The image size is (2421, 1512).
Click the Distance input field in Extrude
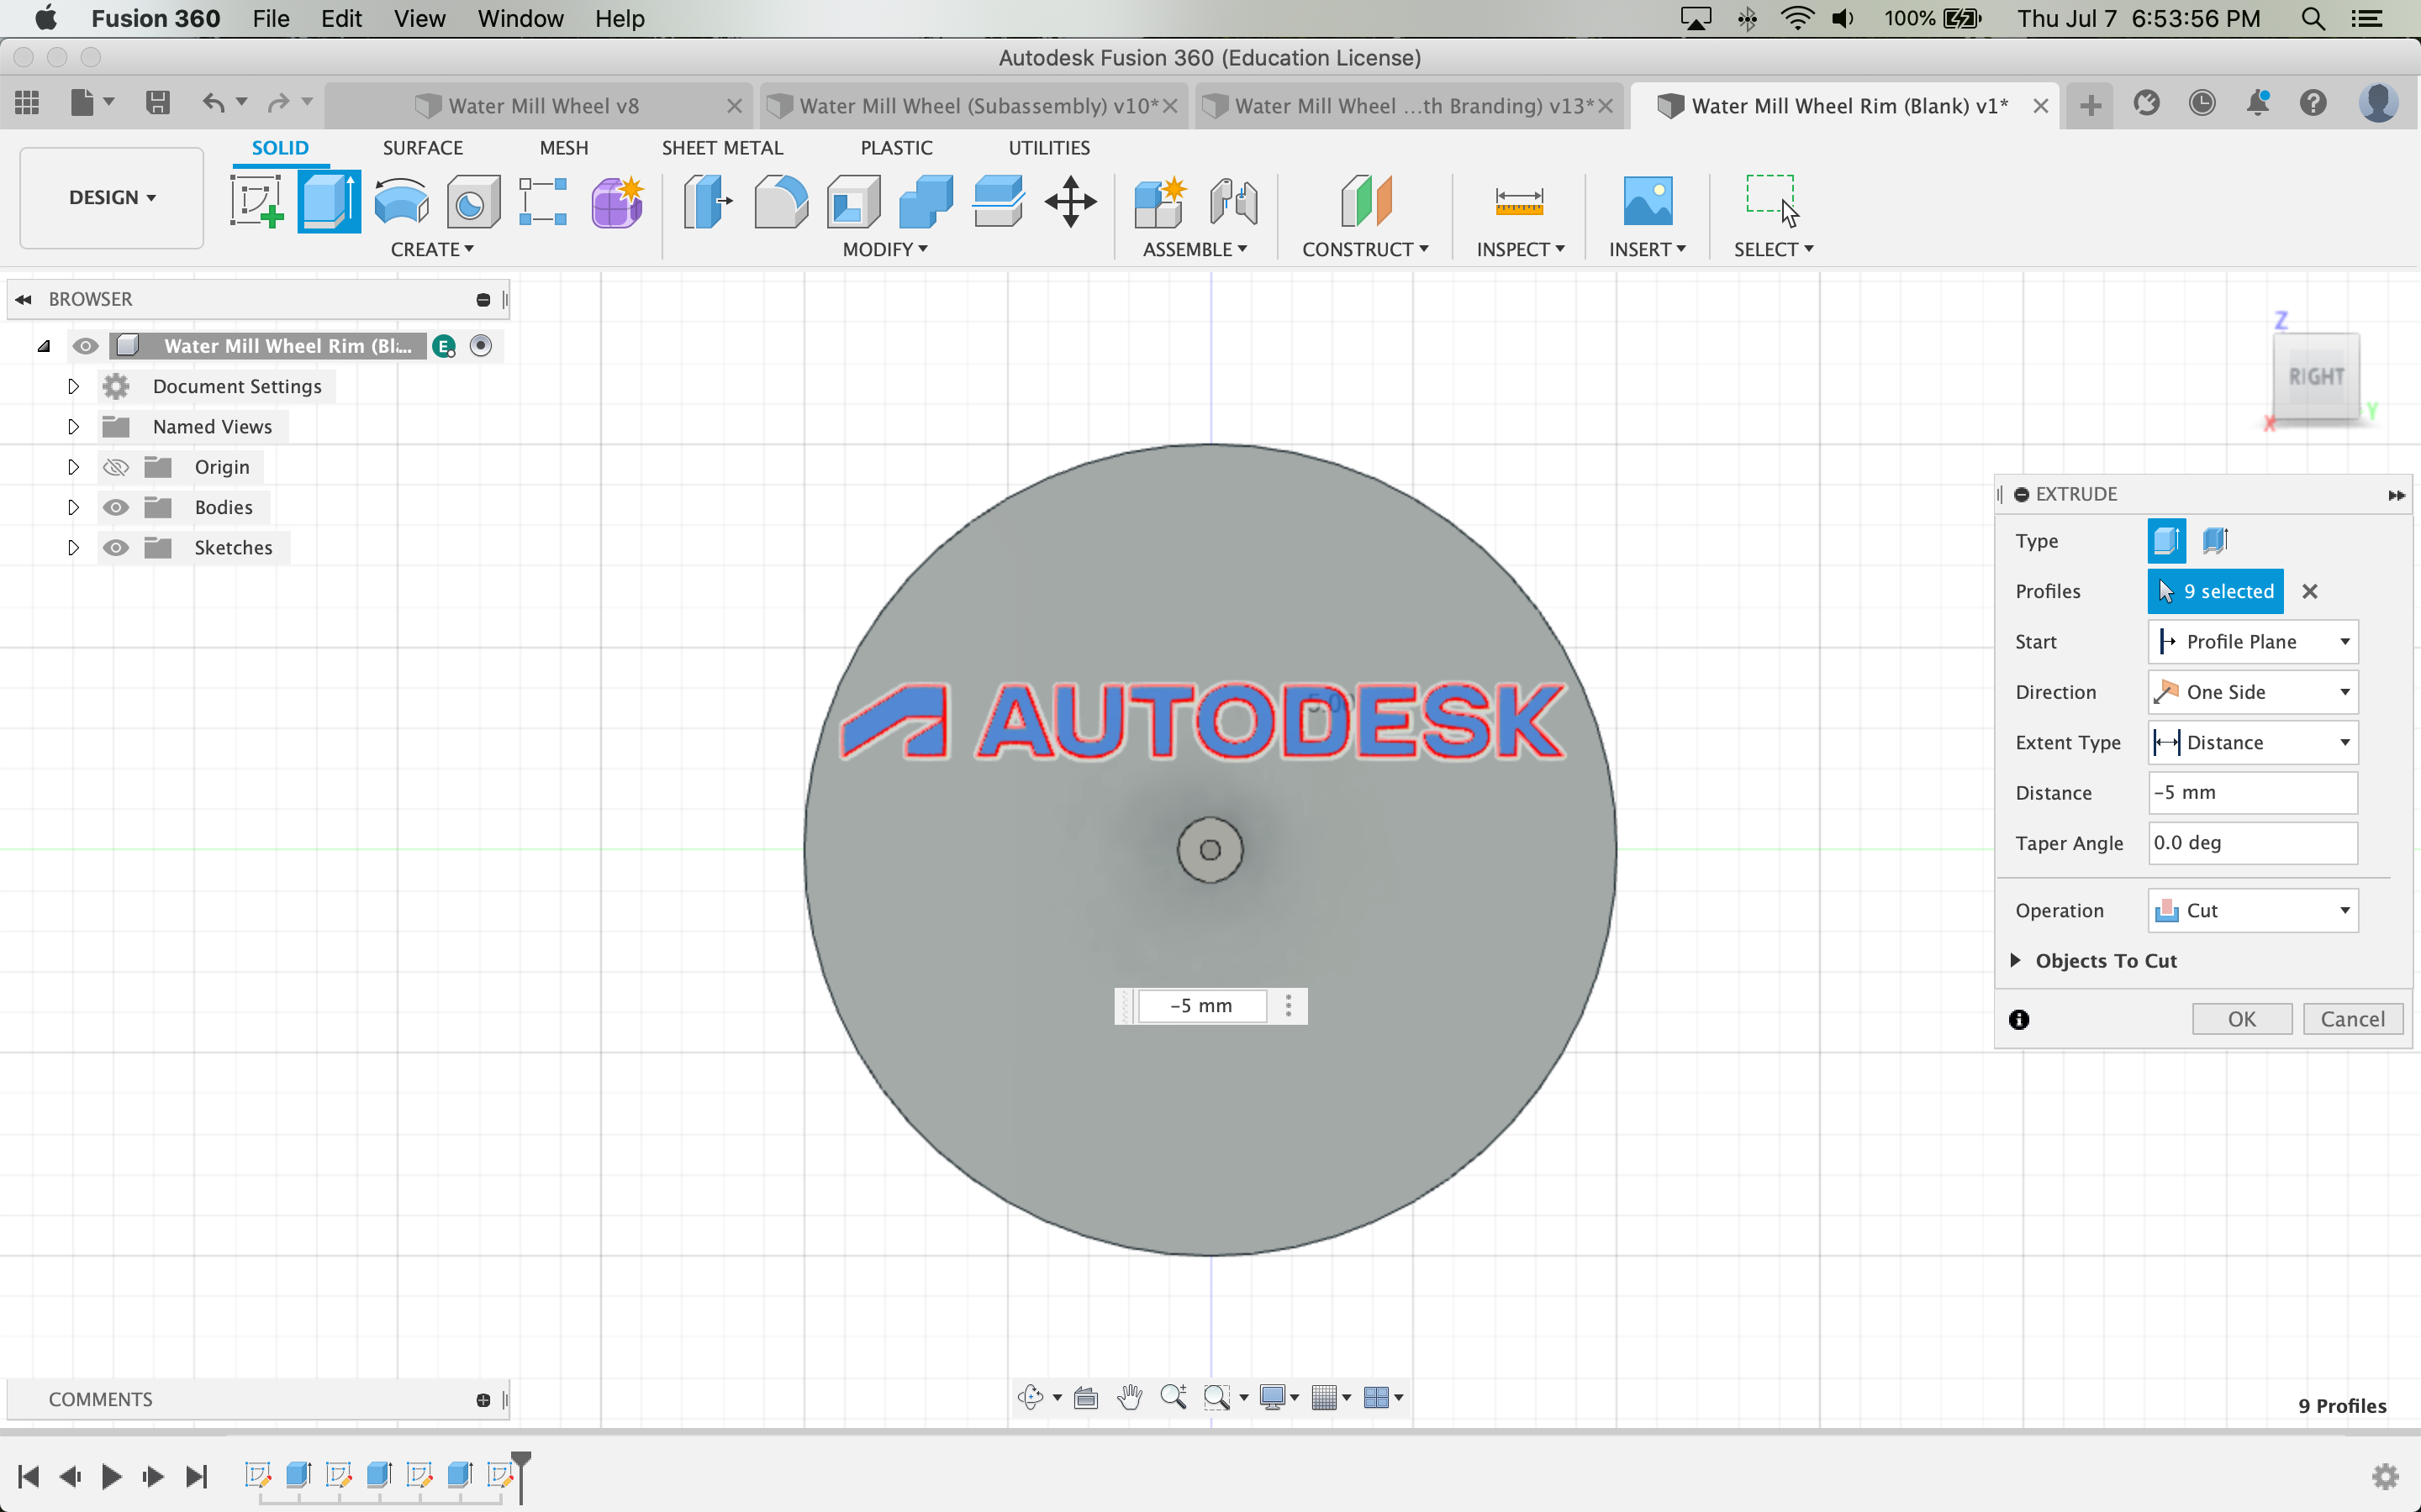pos(2252,792)
